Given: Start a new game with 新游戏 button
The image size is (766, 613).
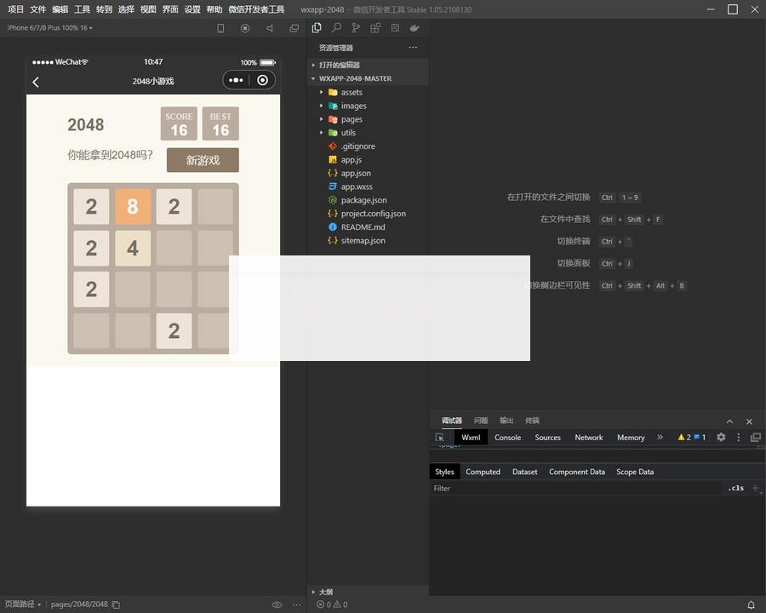Looking at the screenshot, I should [x=202, y=160].
